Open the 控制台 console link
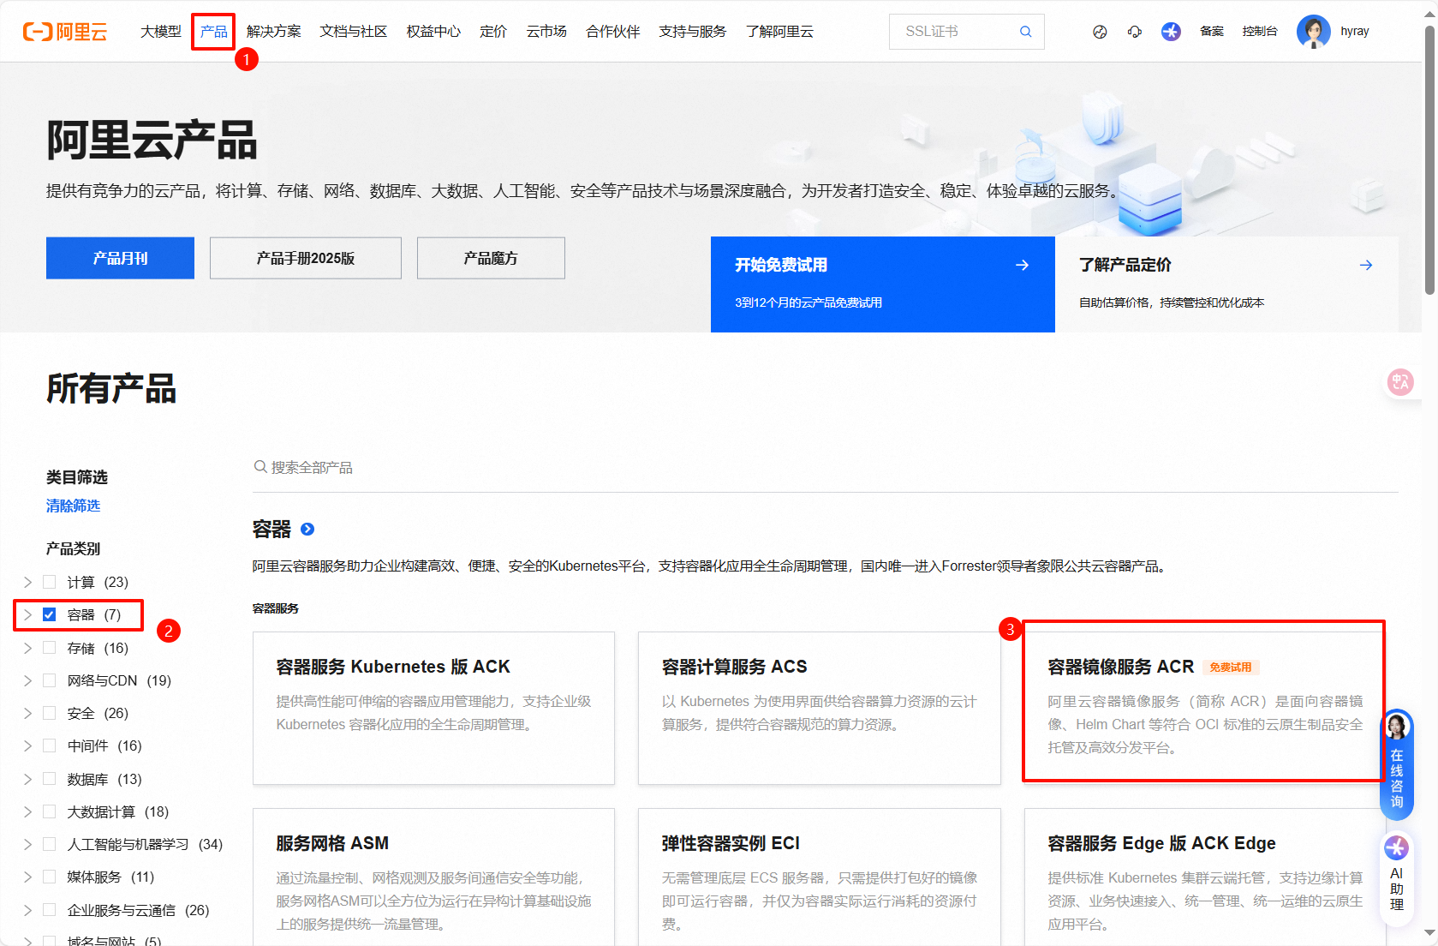The width and height of the screenshot is (1438, 946). click(1260, 32)
